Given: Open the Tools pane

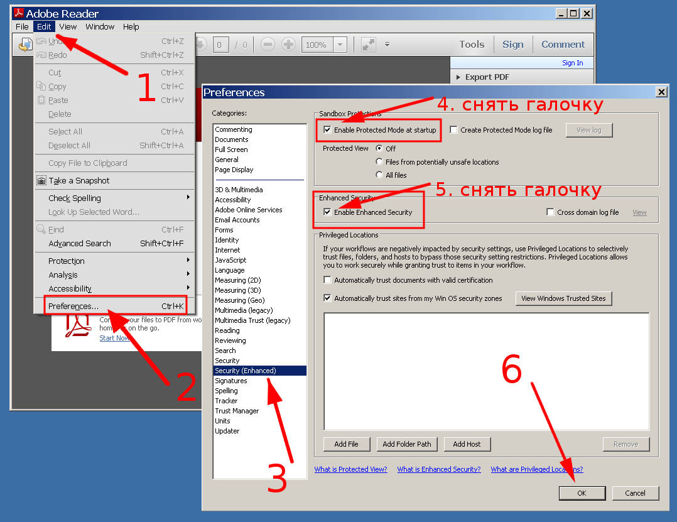Looking at the screenshot, I should pos(472,45).
